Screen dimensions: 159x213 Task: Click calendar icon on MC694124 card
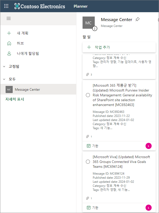coord(89,208)
